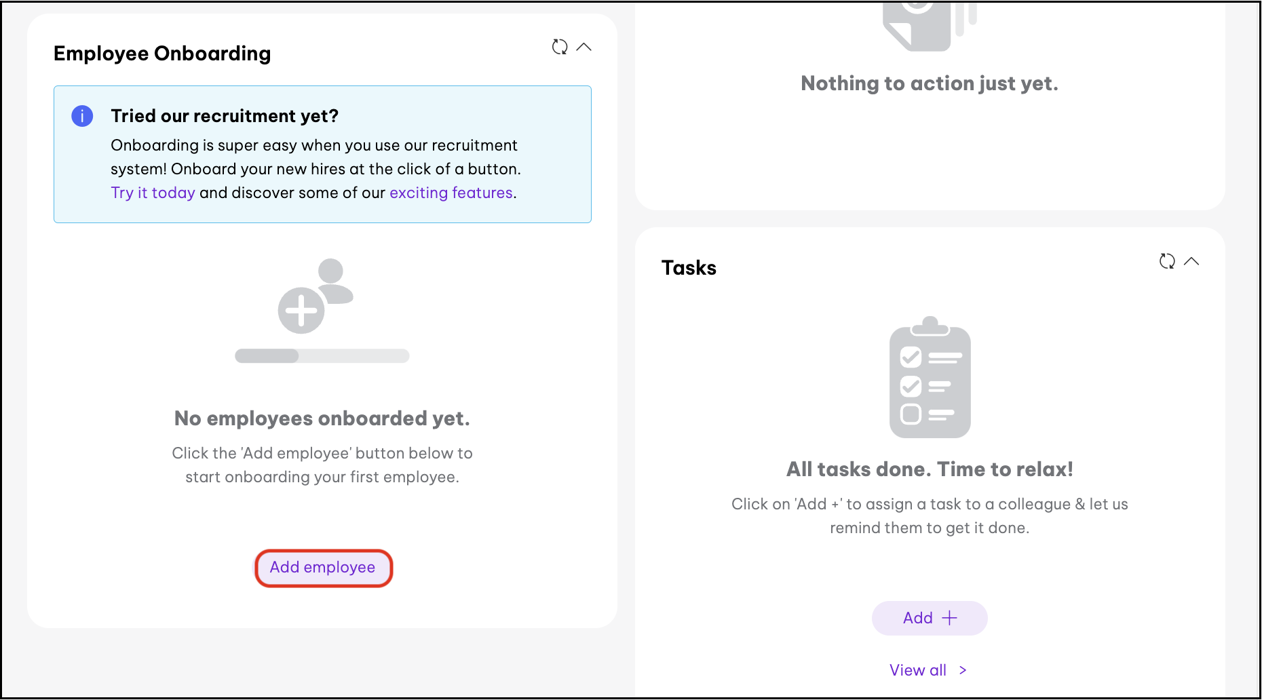Click the add-person illustration icon
1262x700 pixels.
(315, 296)
